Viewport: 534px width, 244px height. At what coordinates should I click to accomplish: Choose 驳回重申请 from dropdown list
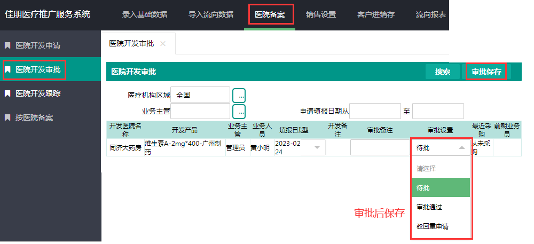[433, 226]
